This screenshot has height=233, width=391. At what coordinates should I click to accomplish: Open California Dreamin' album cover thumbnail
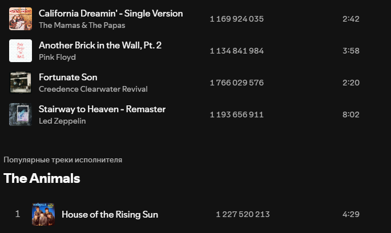click(21, 19)
